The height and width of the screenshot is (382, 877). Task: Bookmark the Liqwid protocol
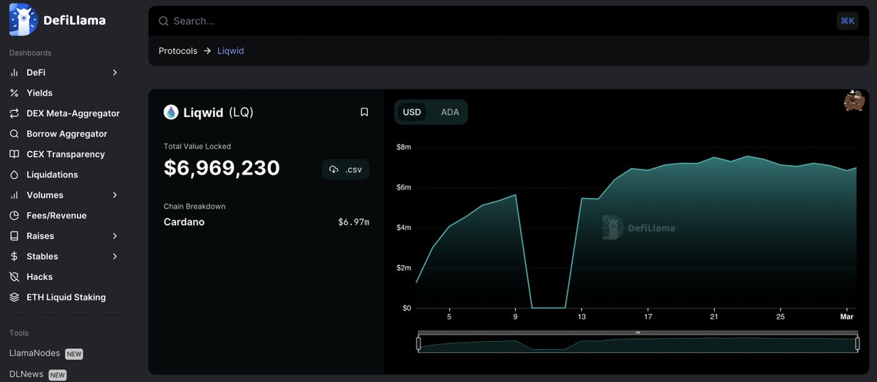(364, 112)
